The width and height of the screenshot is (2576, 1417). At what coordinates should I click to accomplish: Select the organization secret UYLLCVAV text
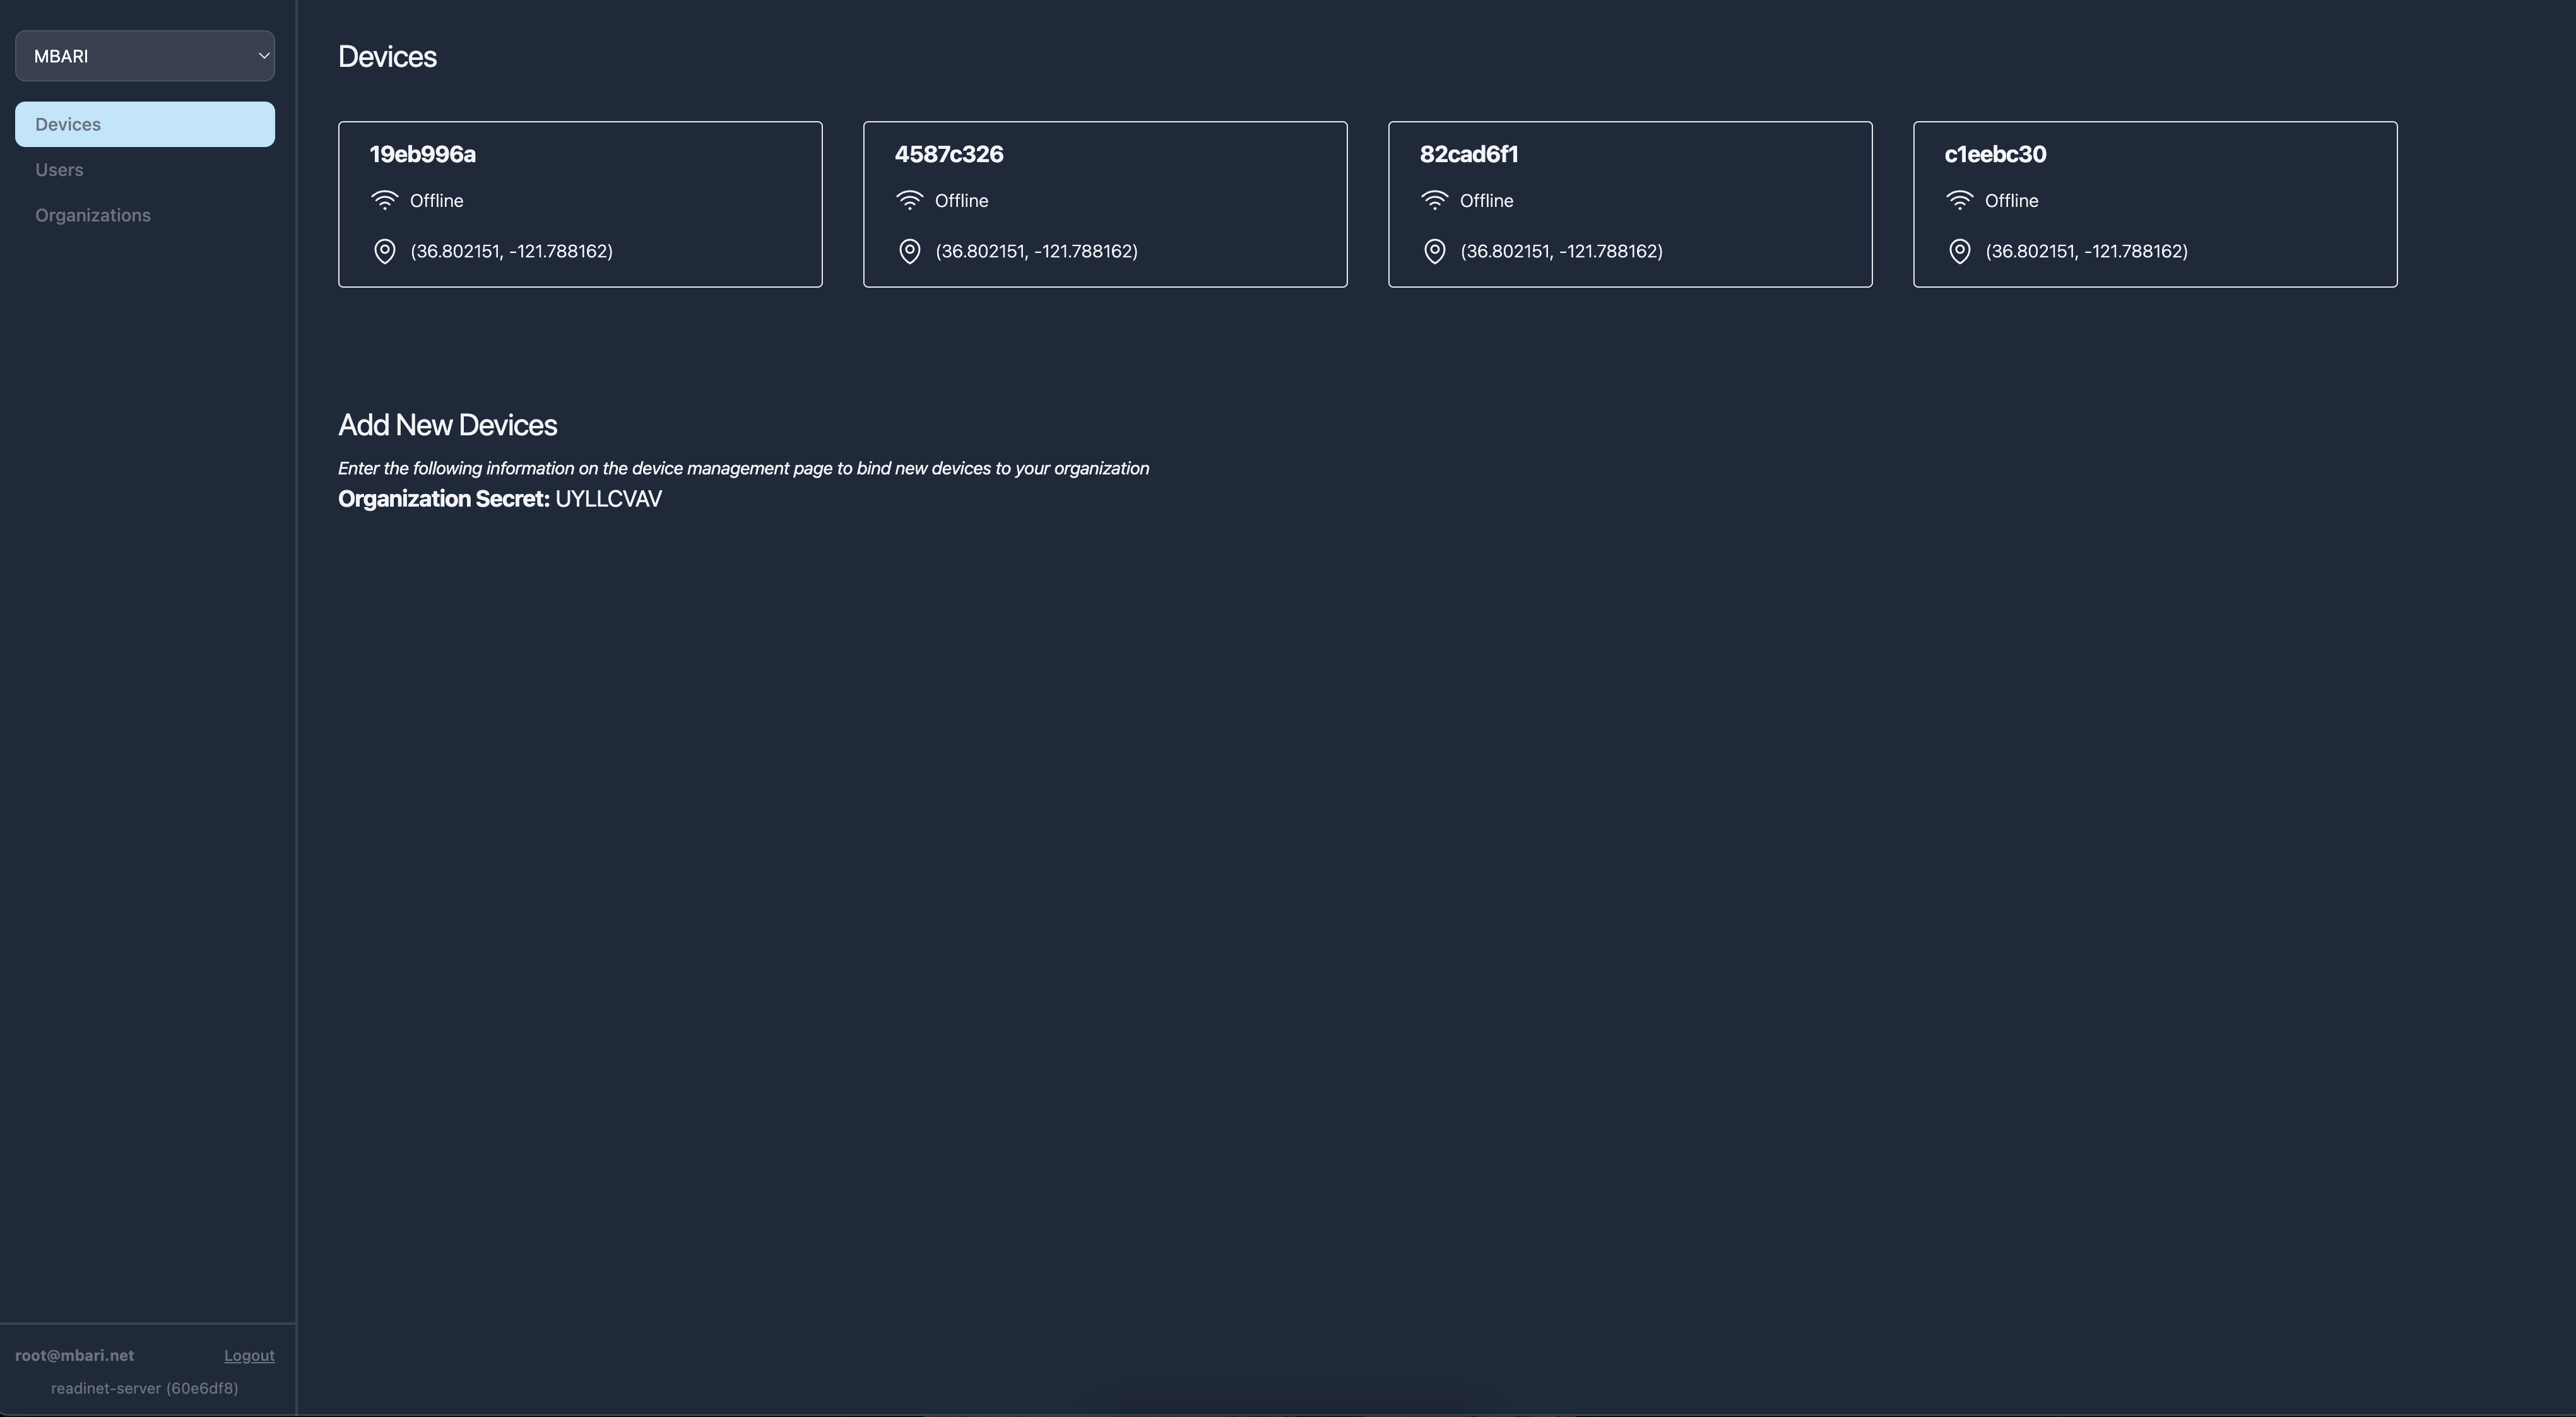click(608, 498)
